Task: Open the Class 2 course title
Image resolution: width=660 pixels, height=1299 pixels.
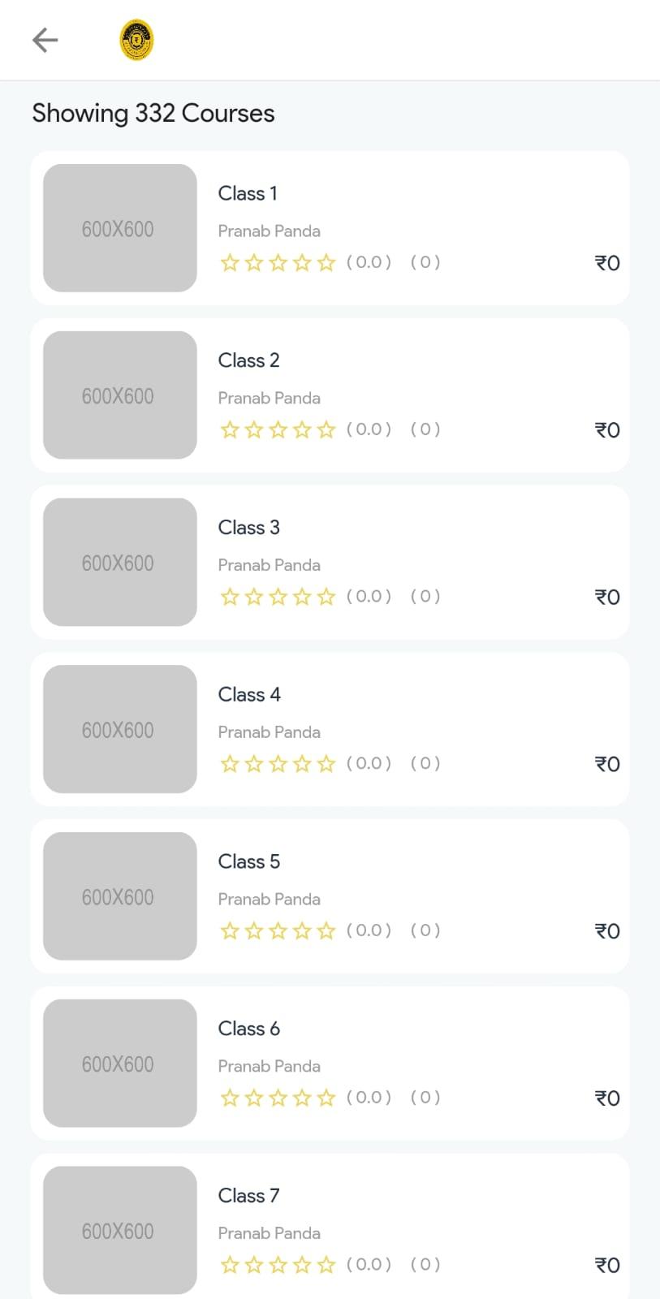Action: tap(248, 360)
